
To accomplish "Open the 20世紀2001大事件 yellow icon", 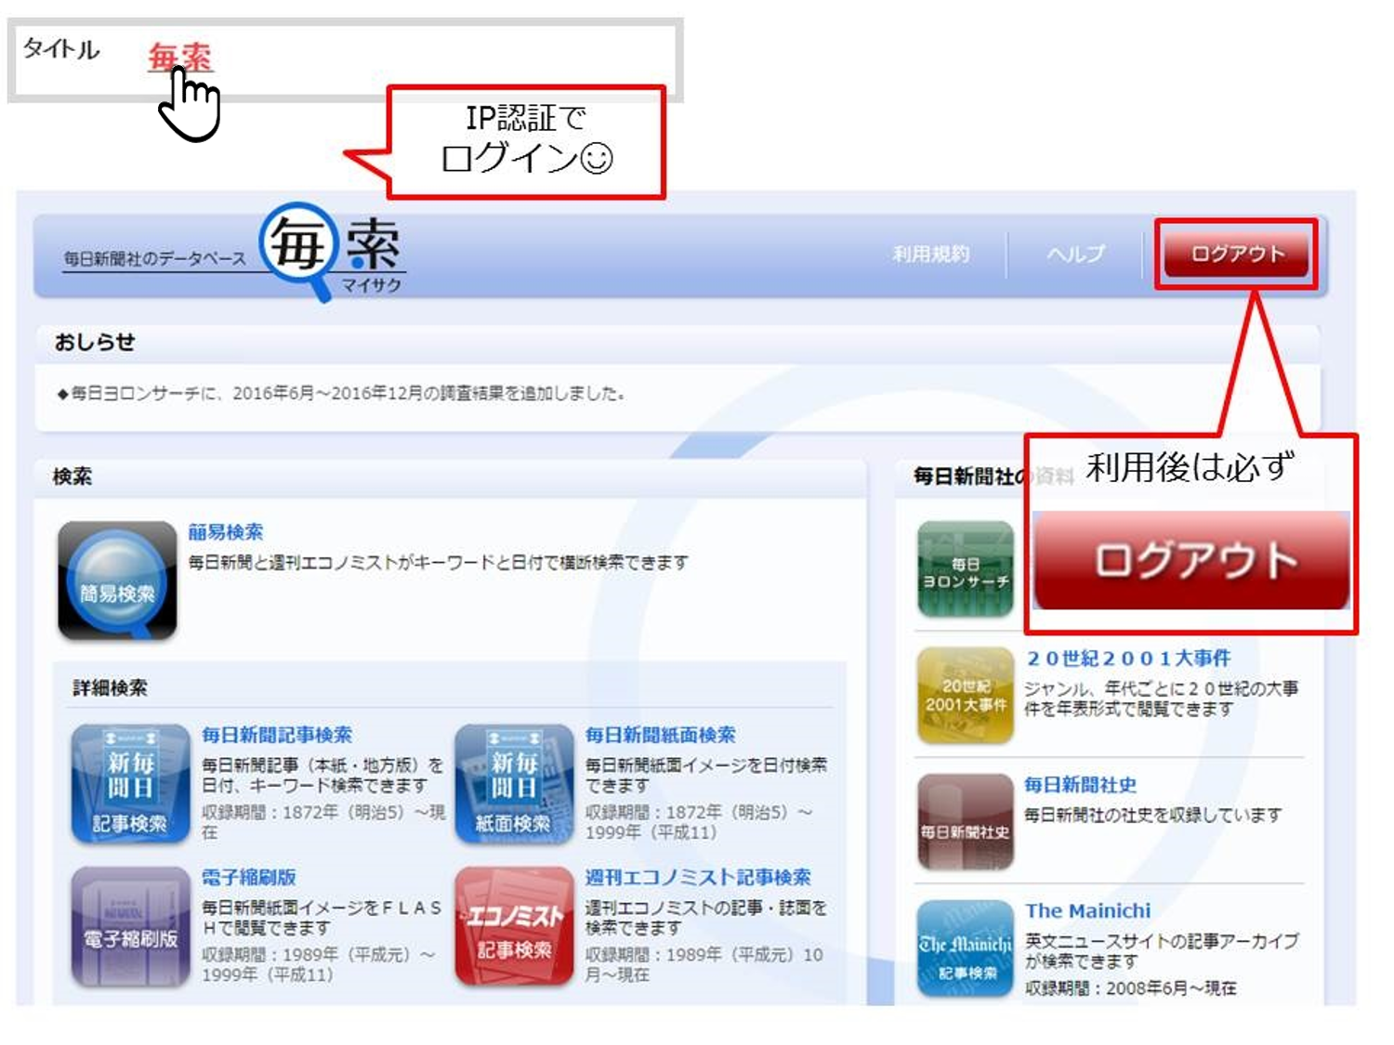I will click(965, 695).
